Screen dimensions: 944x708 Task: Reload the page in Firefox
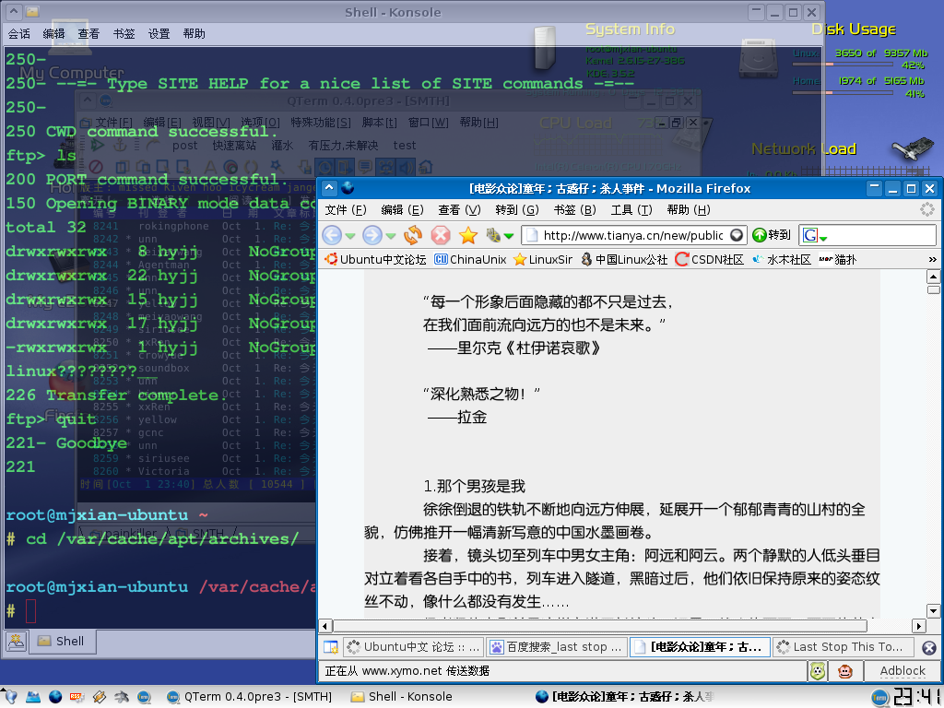pyautogui.click(x=413, y=235)
